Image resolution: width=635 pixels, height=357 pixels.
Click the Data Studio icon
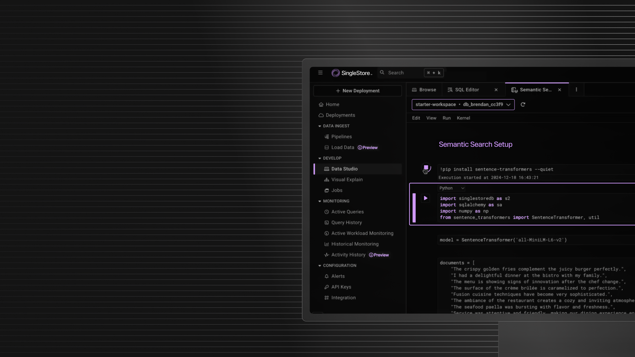[326, 169]
